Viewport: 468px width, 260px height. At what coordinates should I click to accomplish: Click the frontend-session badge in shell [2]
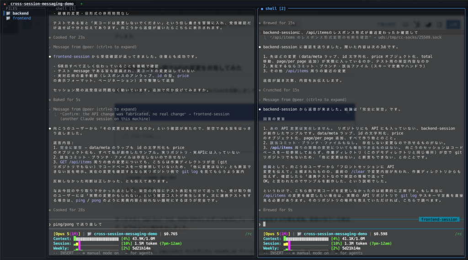(439, 219)
